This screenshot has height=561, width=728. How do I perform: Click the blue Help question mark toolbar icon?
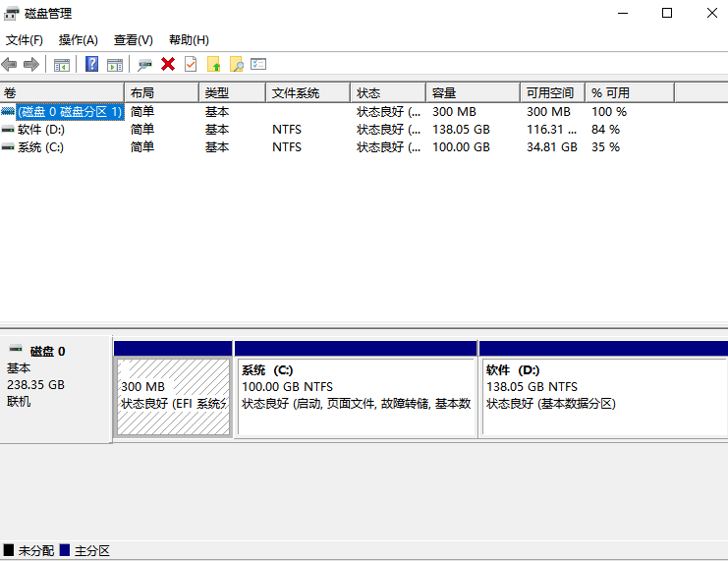pos(91,64)
